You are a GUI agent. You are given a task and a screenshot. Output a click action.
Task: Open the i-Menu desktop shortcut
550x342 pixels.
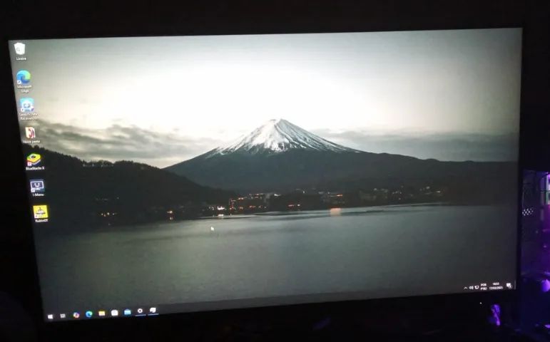click(x=38, y=187)
